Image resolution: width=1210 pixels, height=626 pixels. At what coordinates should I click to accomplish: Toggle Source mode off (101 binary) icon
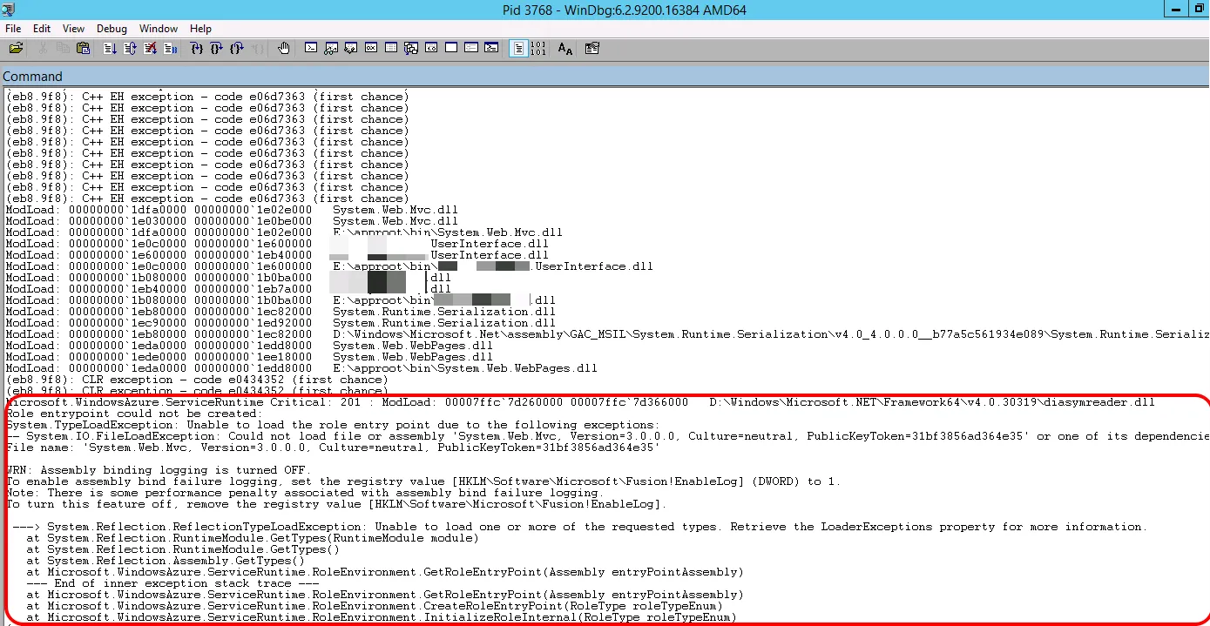[537, 49]
